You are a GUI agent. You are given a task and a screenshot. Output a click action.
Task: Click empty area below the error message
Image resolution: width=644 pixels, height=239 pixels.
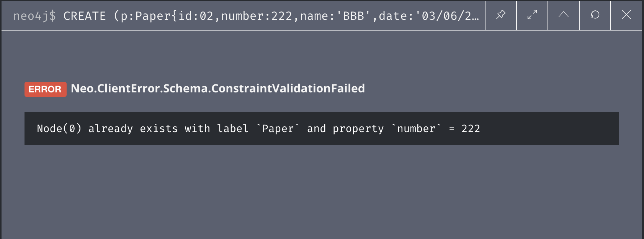click(322, 191)
